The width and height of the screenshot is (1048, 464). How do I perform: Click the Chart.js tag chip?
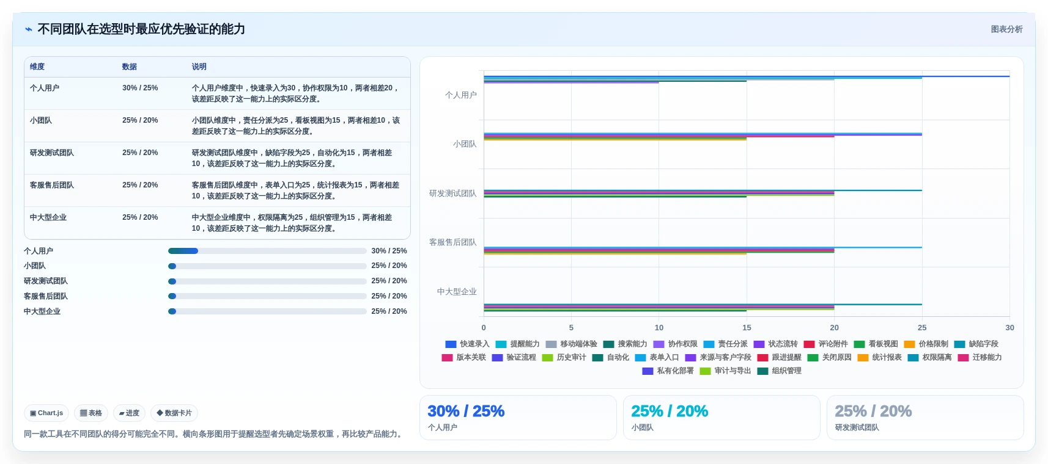[46, 413]
